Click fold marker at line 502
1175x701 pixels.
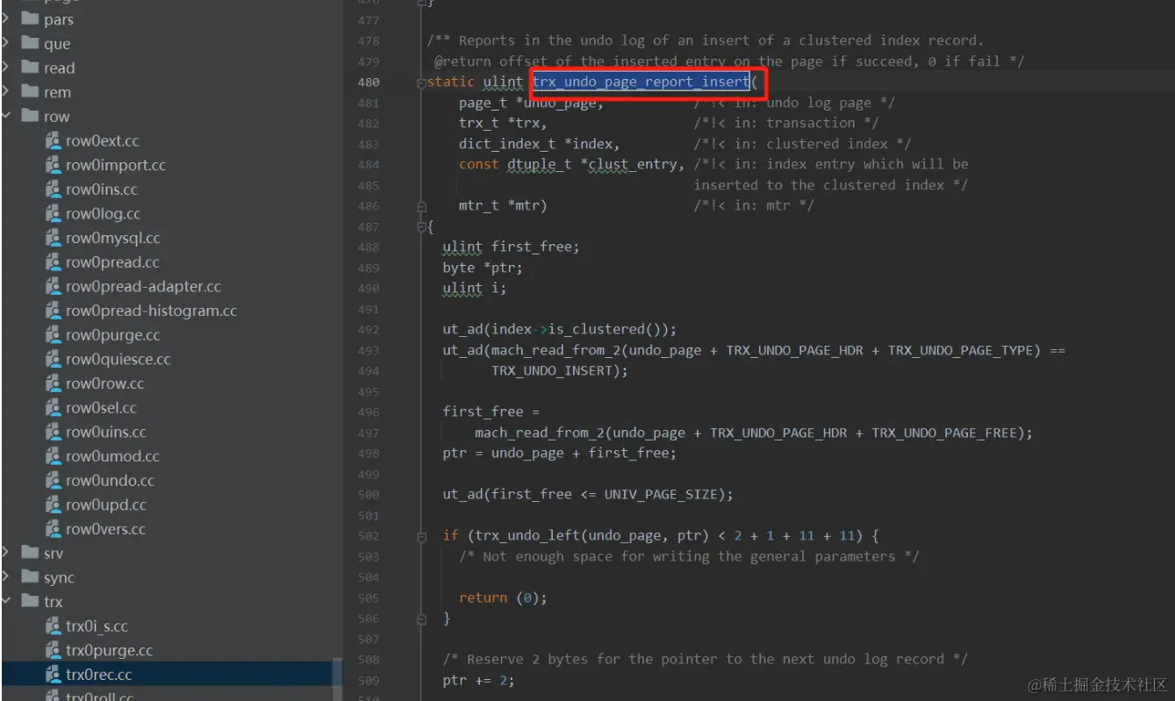click(x=421, y=535)
